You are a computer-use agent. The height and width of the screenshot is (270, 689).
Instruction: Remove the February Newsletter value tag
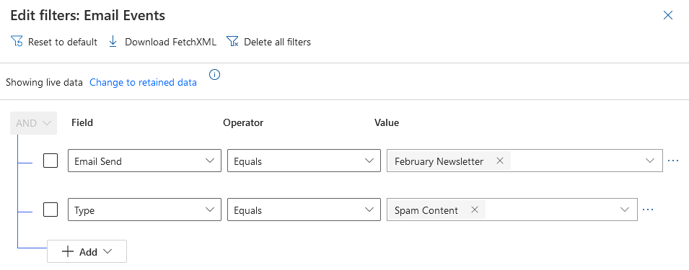click(x=499, y=161)
